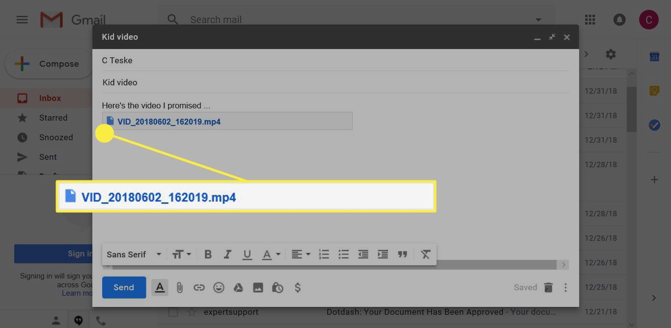Click the Kid video subject field

click(335, 82)
